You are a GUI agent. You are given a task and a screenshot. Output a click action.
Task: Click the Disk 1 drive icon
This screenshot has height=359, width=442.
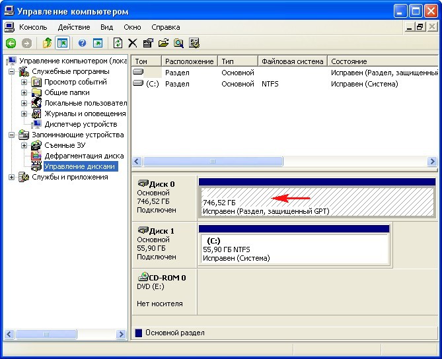[x=143, y=230]
